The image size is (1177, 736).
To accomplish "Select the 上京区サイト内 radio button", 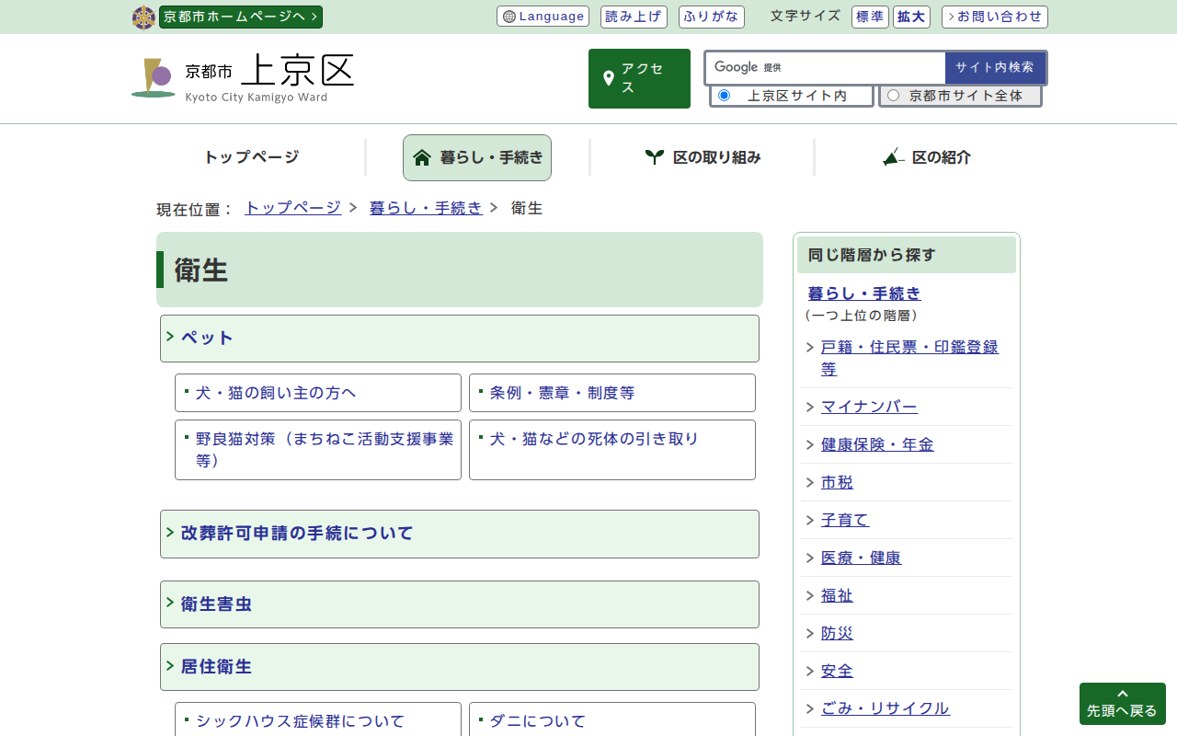I will pos(724,96).
